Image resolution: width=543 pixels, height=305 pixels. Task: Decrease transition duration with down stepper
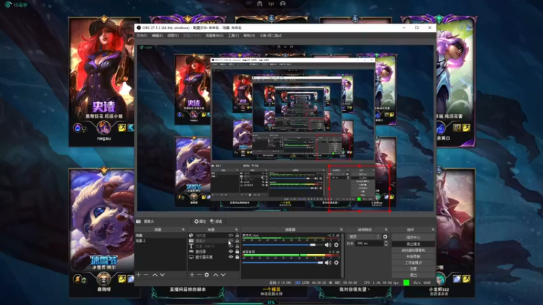[x=386, y=245]
